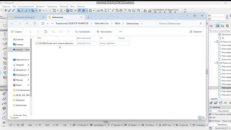The width and height of the screenshot is (231, 130).
Task: Open the Параметры menu in Archicad
Action: pyautogui.click(x=52, y=6)
